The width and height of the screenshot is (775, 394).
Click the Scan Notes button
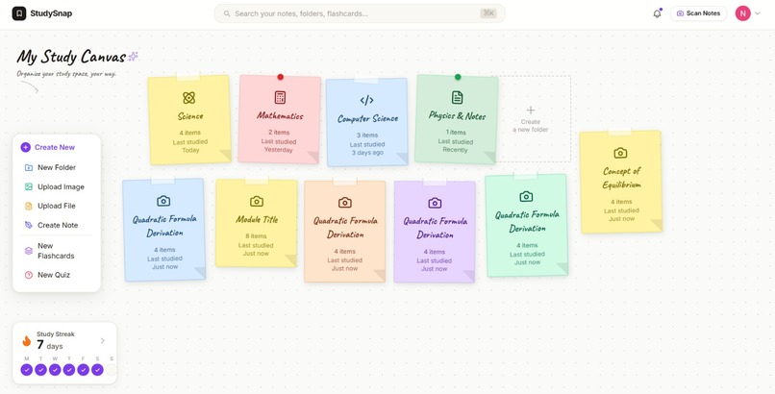click(x=698, y=13)
